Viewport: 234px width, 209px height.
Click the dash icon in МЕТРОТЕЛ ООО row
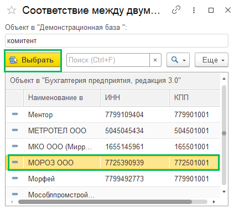pyautogui.click(x=15, y=130)
